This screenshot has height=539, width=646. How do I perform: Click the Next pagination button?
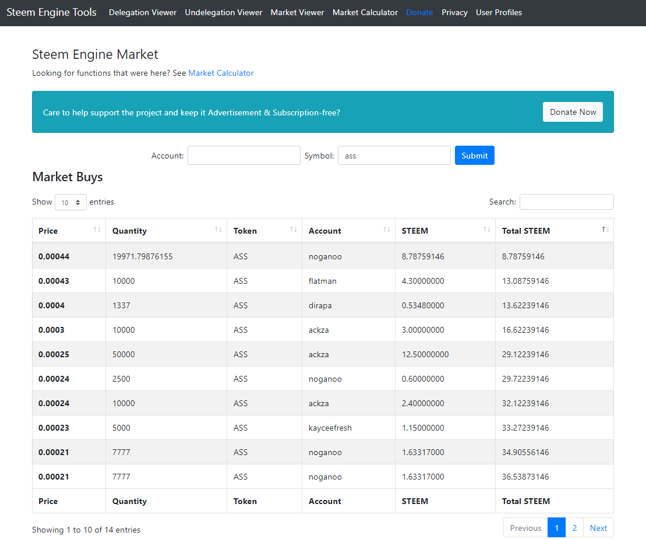(598, 528)
